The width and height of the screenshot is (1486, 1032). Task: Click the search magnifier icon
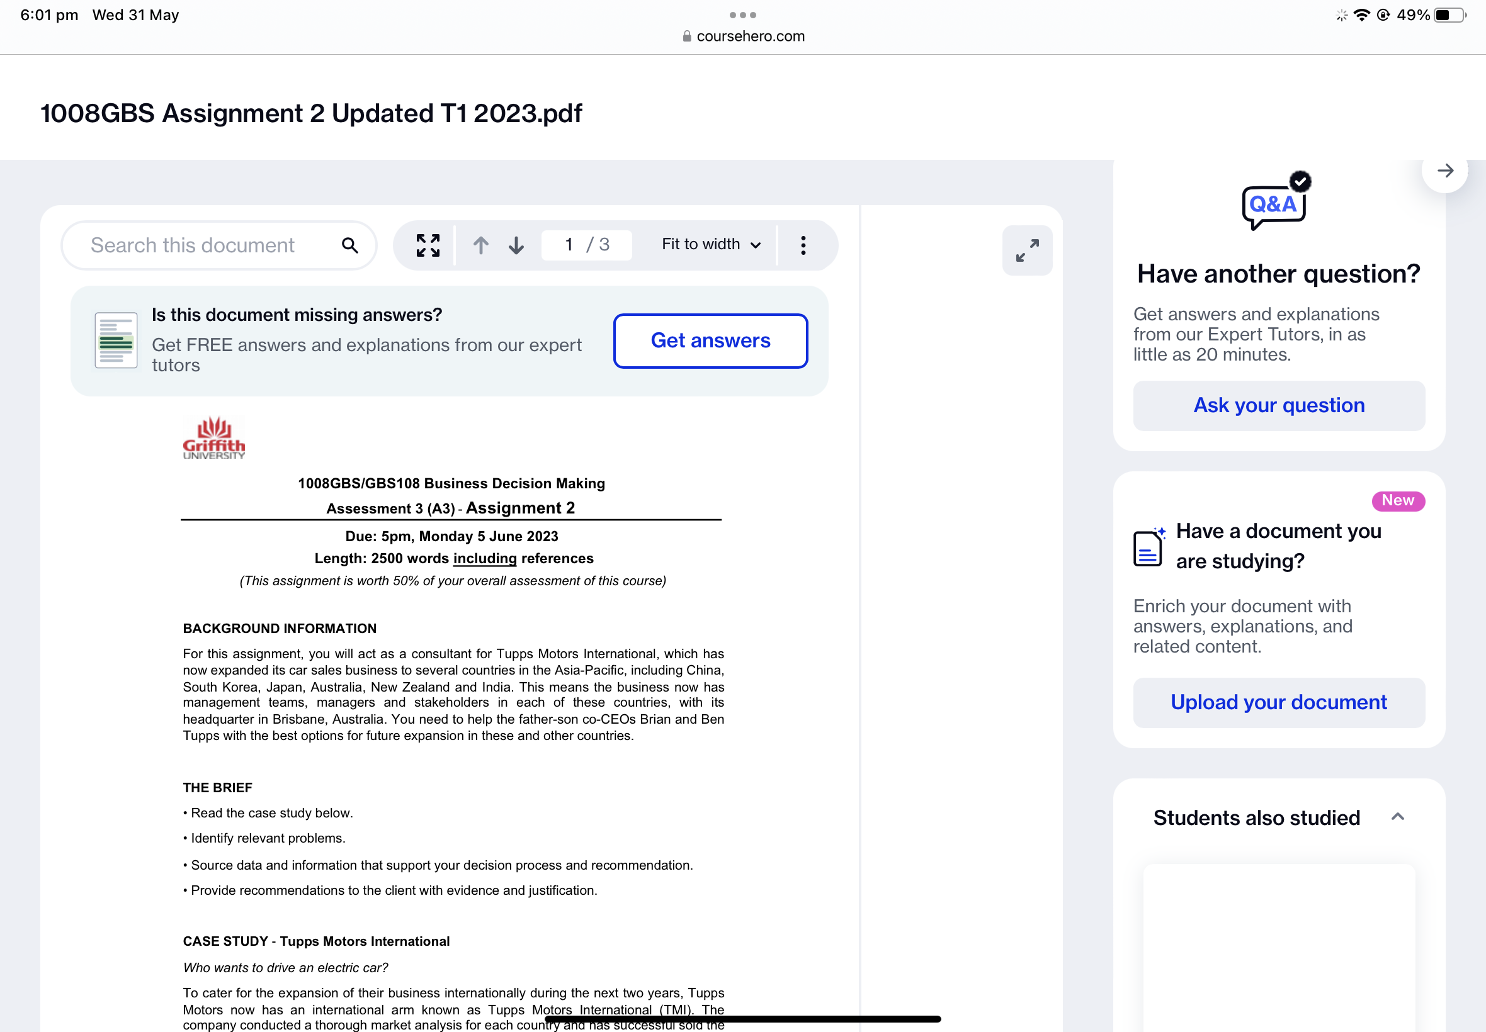(349, 245)
